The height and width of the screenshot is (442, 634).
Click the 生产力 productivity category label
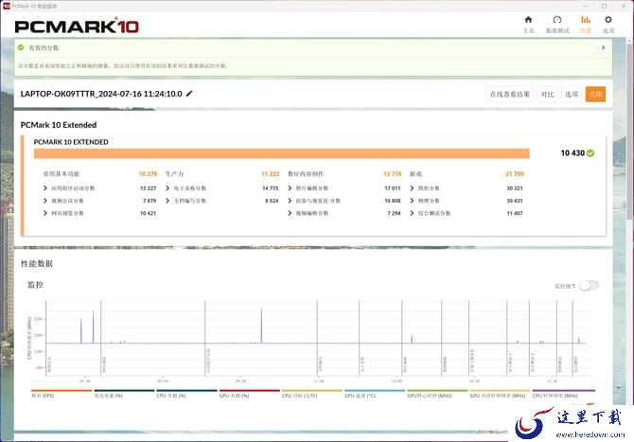174,174
